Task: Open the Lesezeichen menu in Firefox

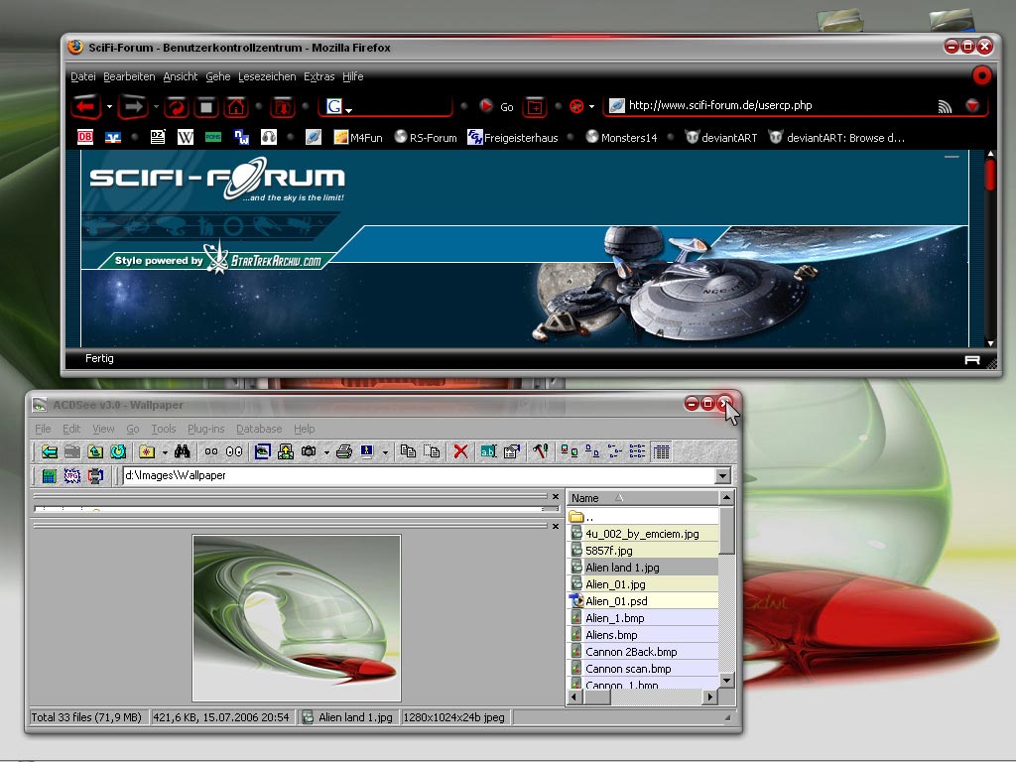Action: (x=267, y=76)
